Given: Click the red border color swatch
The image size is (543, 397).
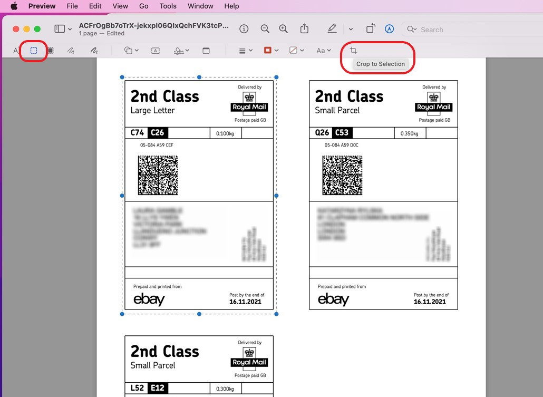Looking at the screenshot, I should [268, 50].
